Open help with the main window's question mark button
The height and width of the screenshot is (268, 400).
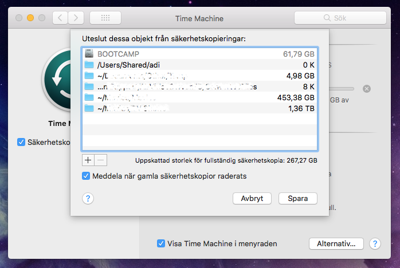pos(375,243)
